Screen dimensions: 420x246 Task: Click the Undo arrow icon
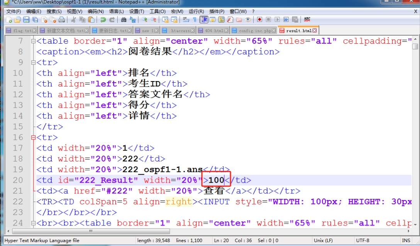103,20
